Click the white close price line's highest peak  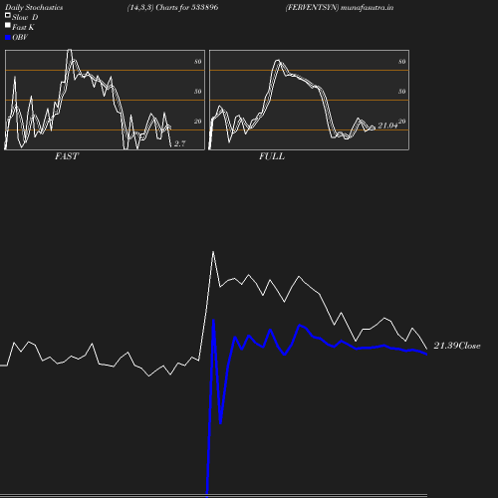coord(213,252)
